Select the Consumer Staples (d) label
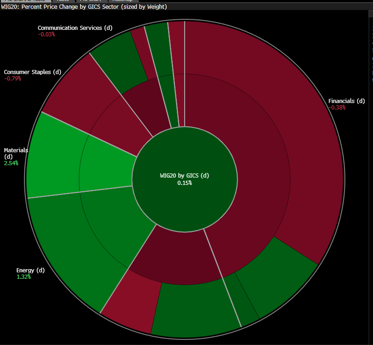 (x=33, y=72)
